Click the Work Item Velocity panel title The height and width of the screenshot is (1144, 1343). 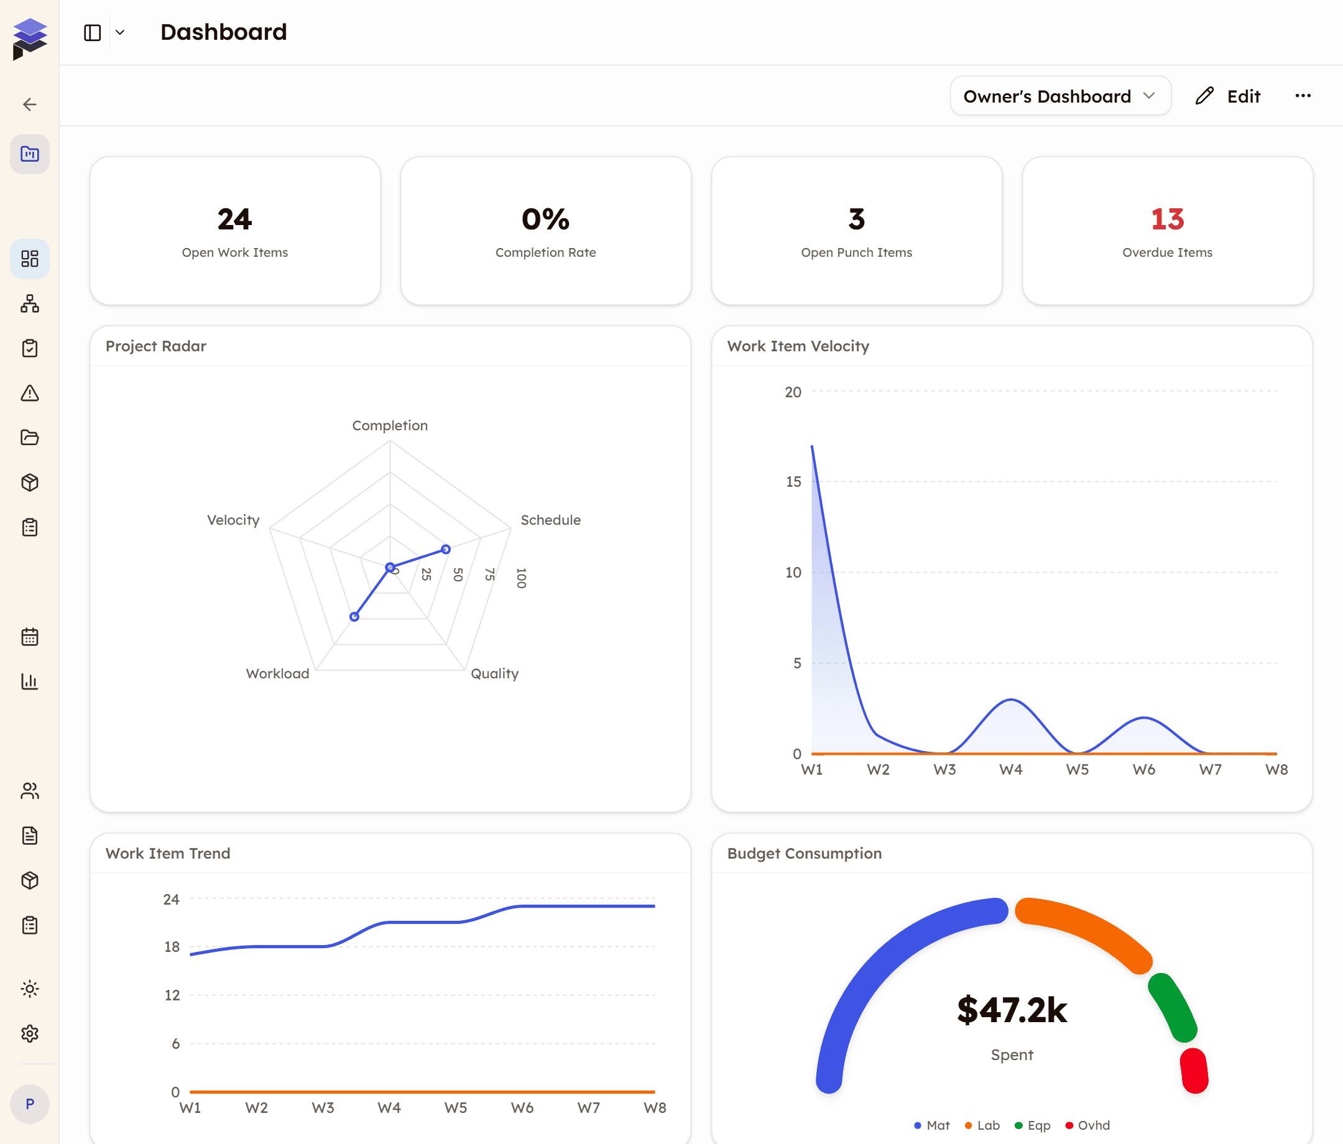tap(798, 346)
